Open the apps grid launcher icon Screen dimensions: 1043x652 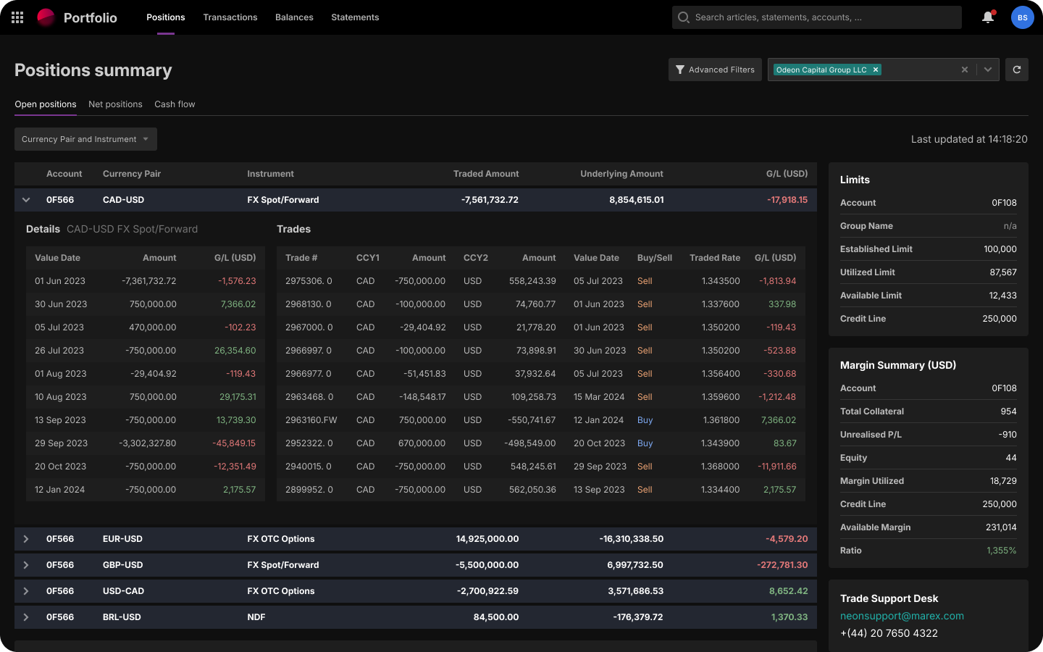17,17
